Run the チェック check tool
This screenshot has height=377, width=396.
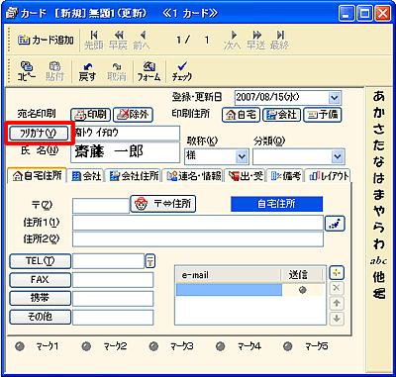click(x=182, y=71)
